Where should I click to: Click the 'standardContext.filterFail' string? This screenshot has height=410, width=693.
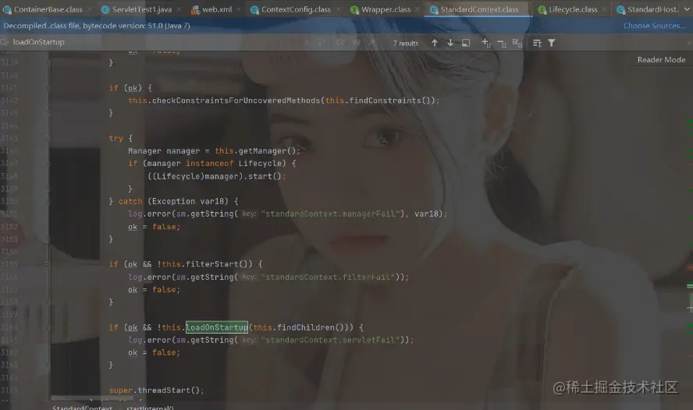pos(328,277)
